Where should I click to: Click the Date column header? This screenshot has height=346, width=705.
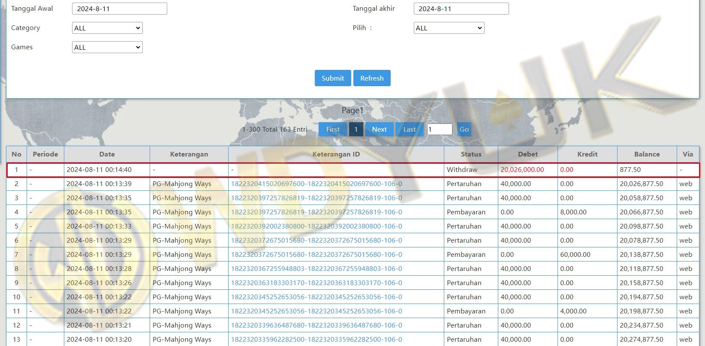pyautogui.click(x=107, y=154)
